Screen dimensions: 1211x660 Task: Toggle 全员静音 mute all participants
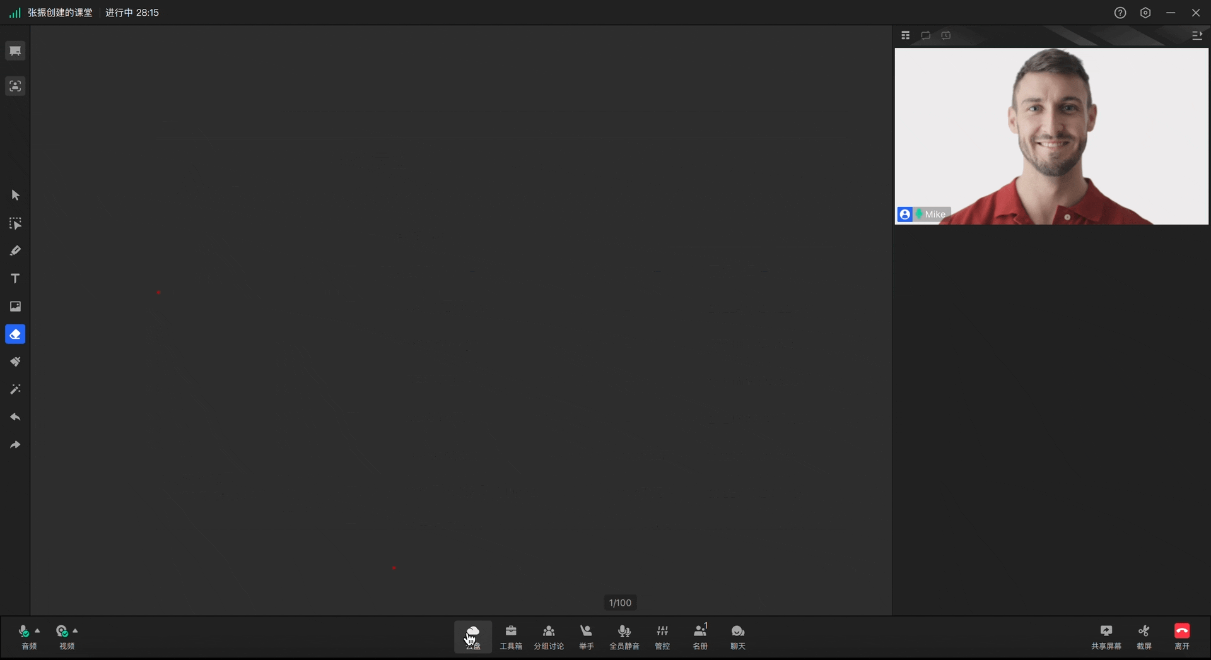pos(624,637)
